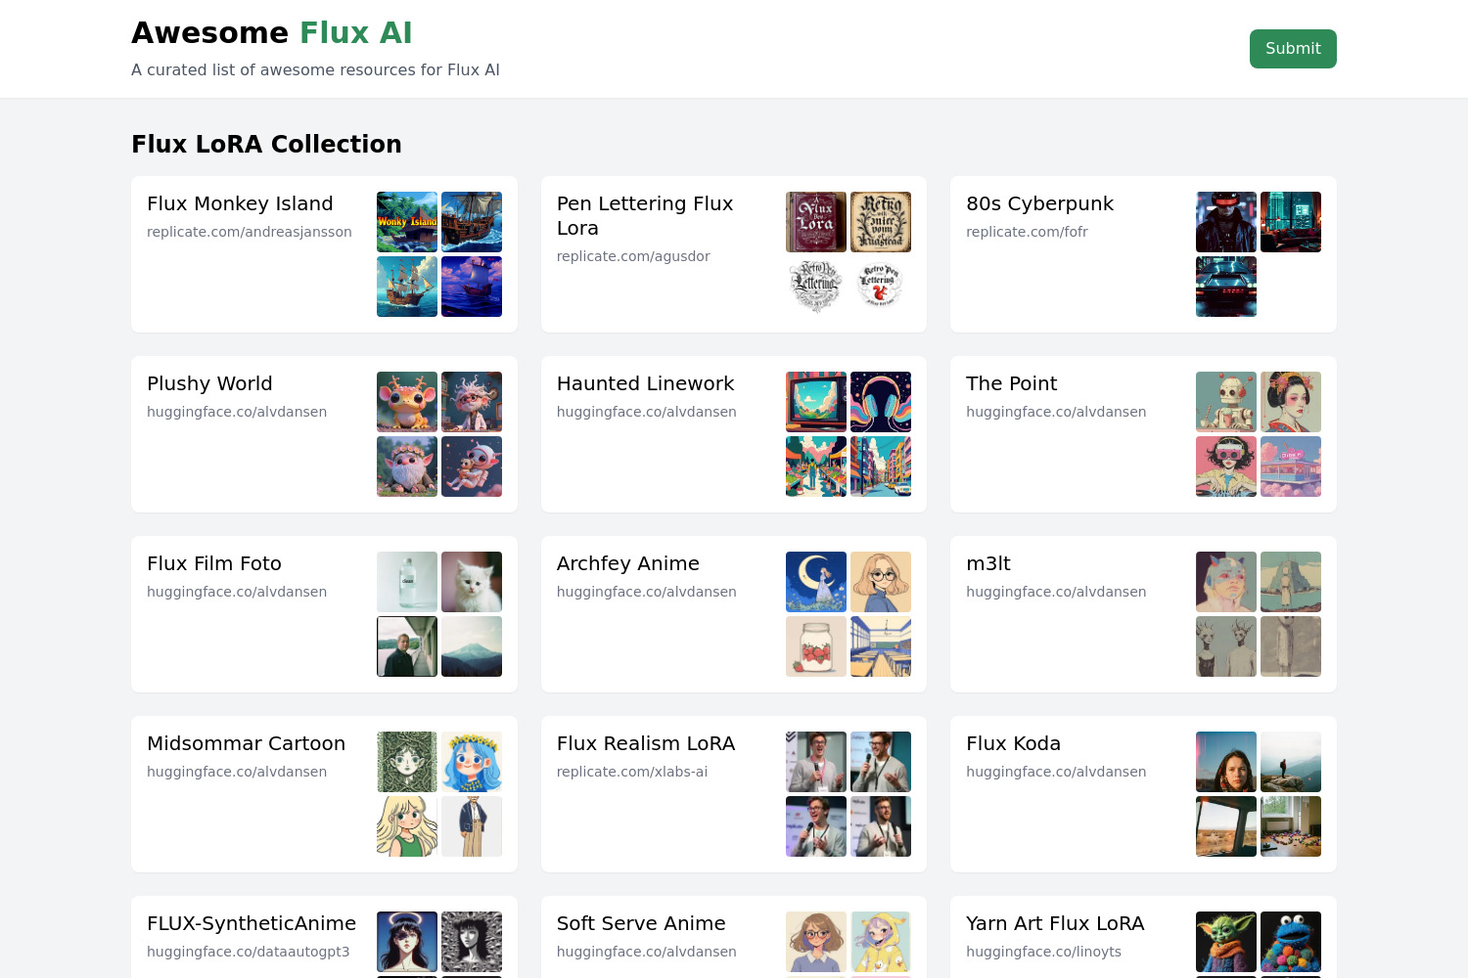1468x978 pixels.
Task: Click the replicate.com/andreasjansson source text
Action: click(250, 232)
